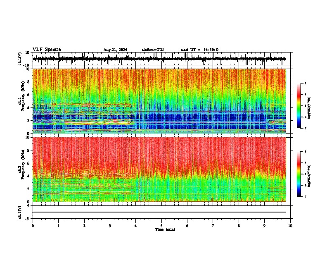327x253 pixels.
Task: Click the ch.1 voltage waveform trace
Action: click(159, 59)
